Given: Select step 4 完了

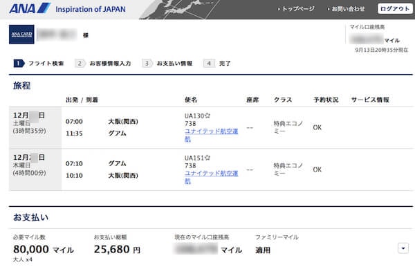Looking at the screenshot, I should (217, 64).
